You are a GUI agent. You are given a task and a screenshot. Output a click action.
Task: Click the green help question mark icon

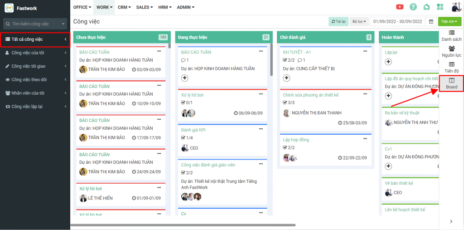(x=413, y=7)
